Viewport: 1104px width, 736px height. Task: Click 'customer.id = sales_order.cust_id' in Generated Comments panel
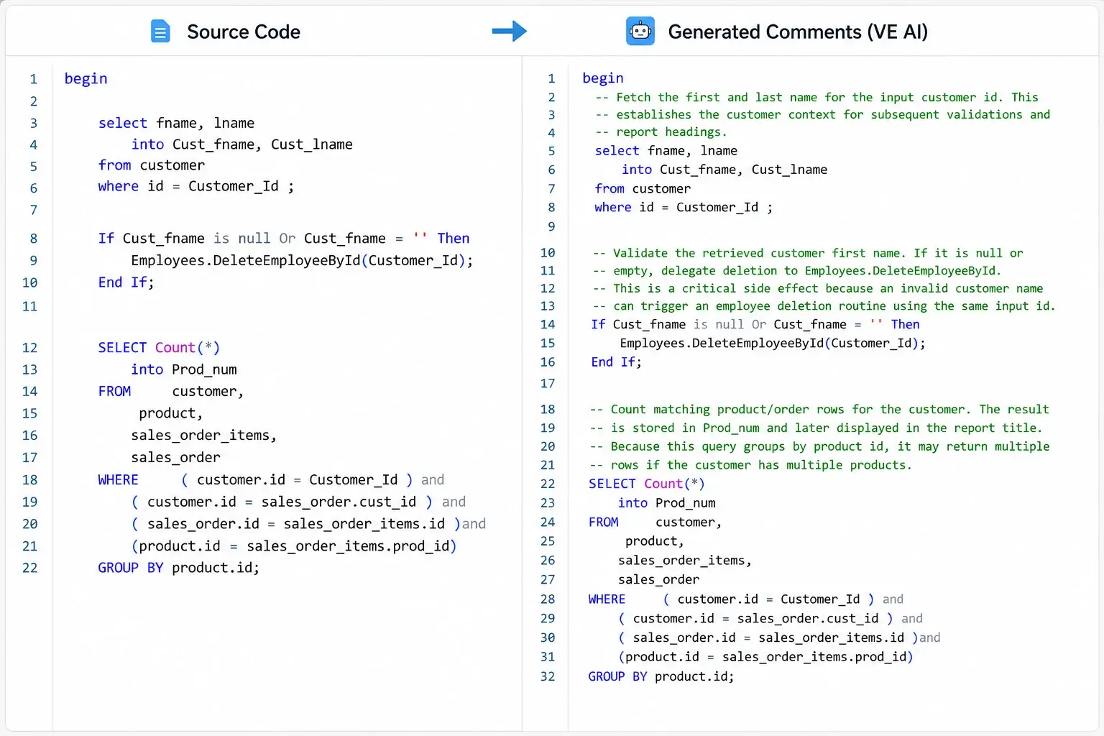tap(756, 619)
